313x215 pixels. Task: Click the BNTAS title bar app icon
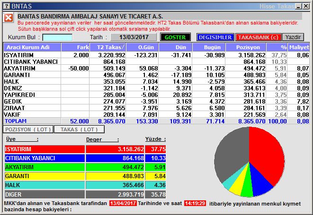(x=6, y=6)
